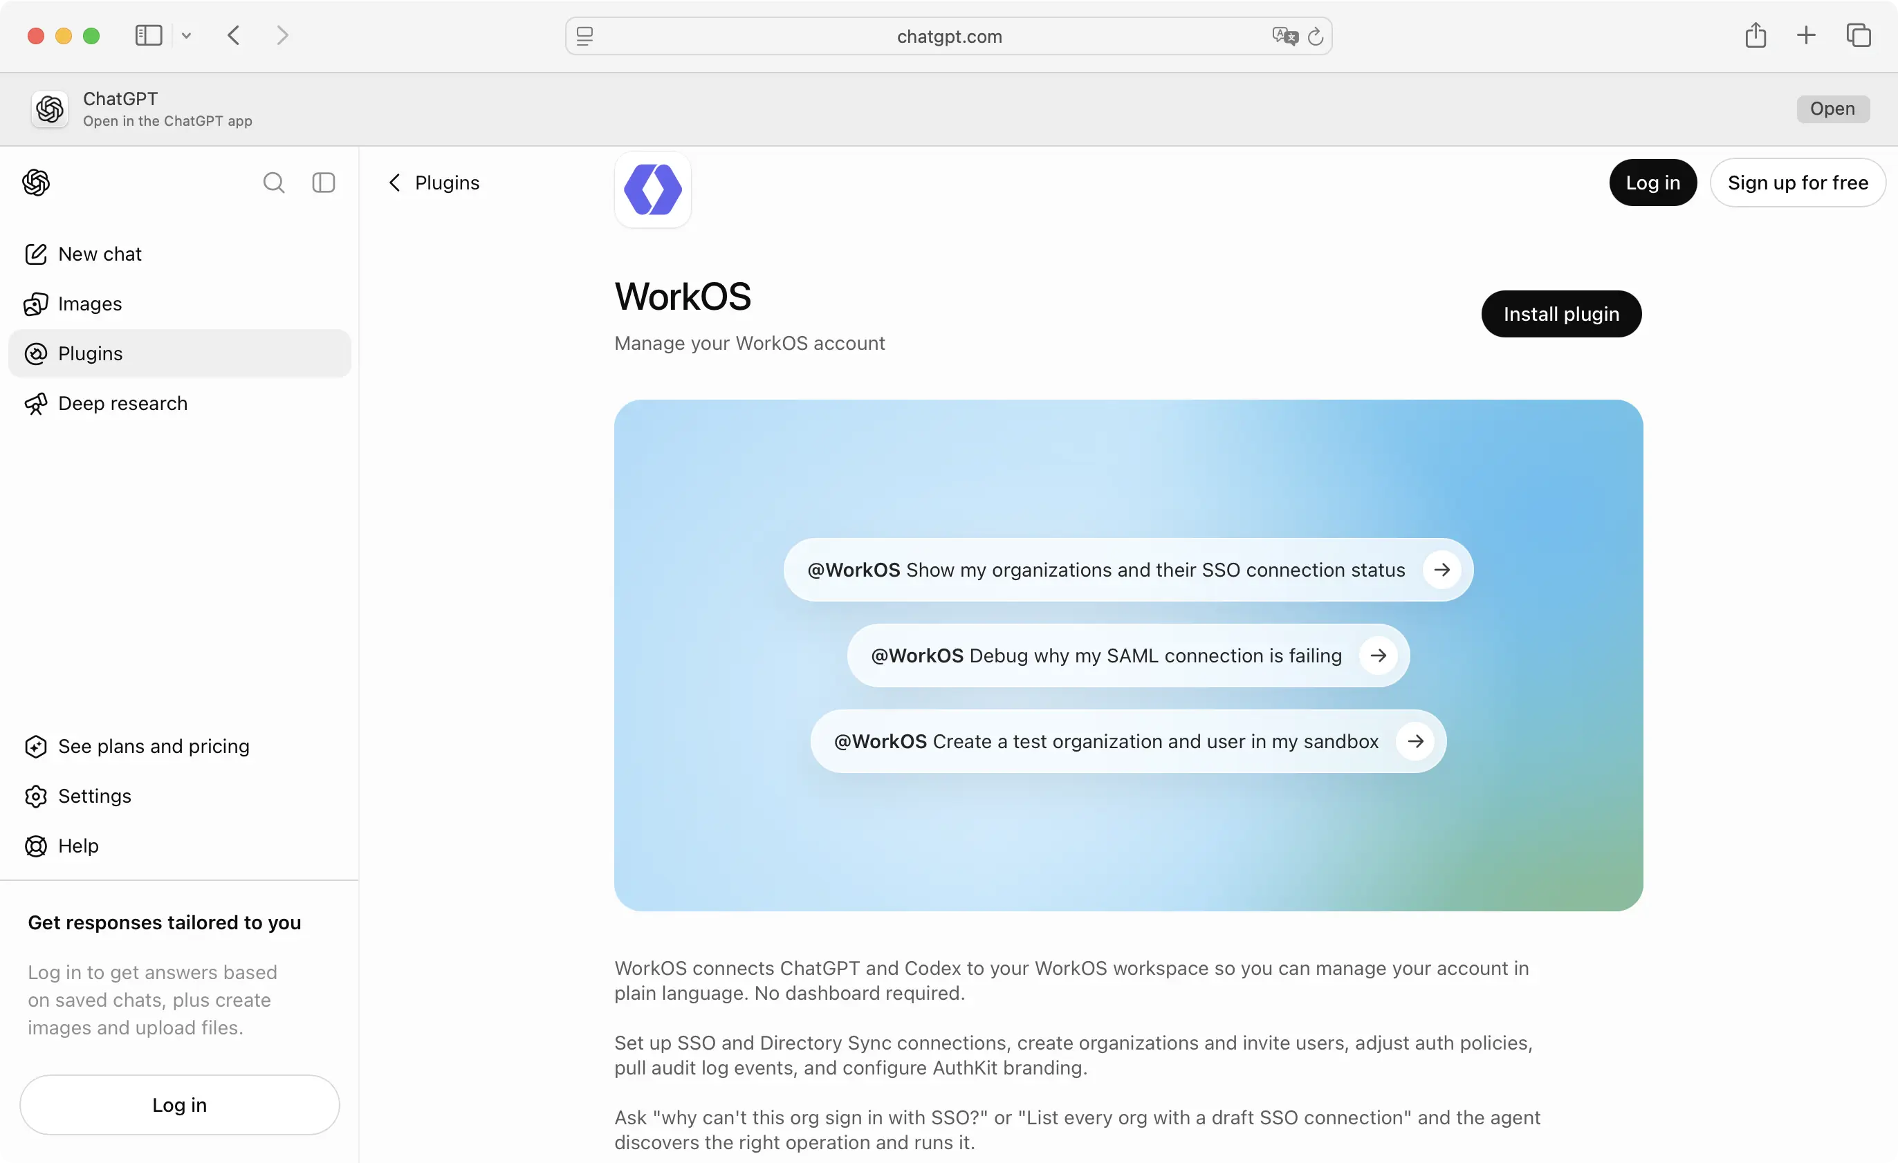Open Help in the sidebar
The height and width of the screenshot is (1163, 1898).
pyautogui.click(x=179, y=846)
